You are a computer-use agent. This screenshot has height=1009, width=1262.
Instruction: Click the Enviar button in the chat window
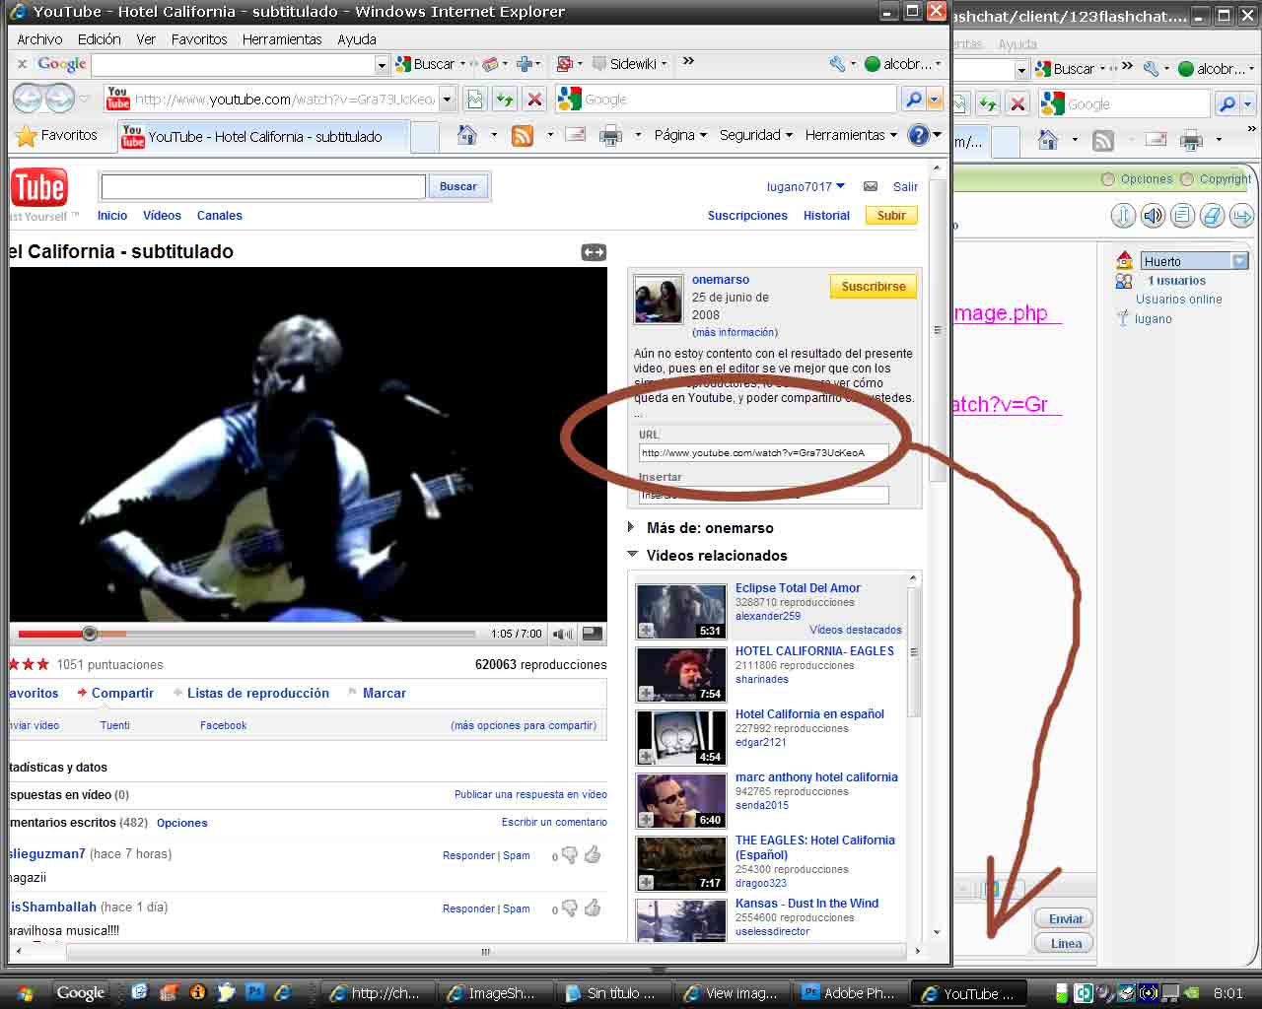click(1065, 918)
